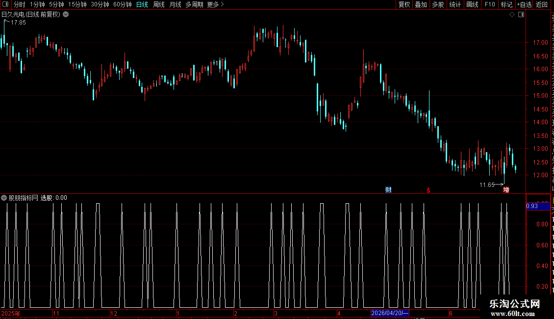Click the 日久光电(日线.前复权) chart title
554x319 pixels.
point(31,15)
